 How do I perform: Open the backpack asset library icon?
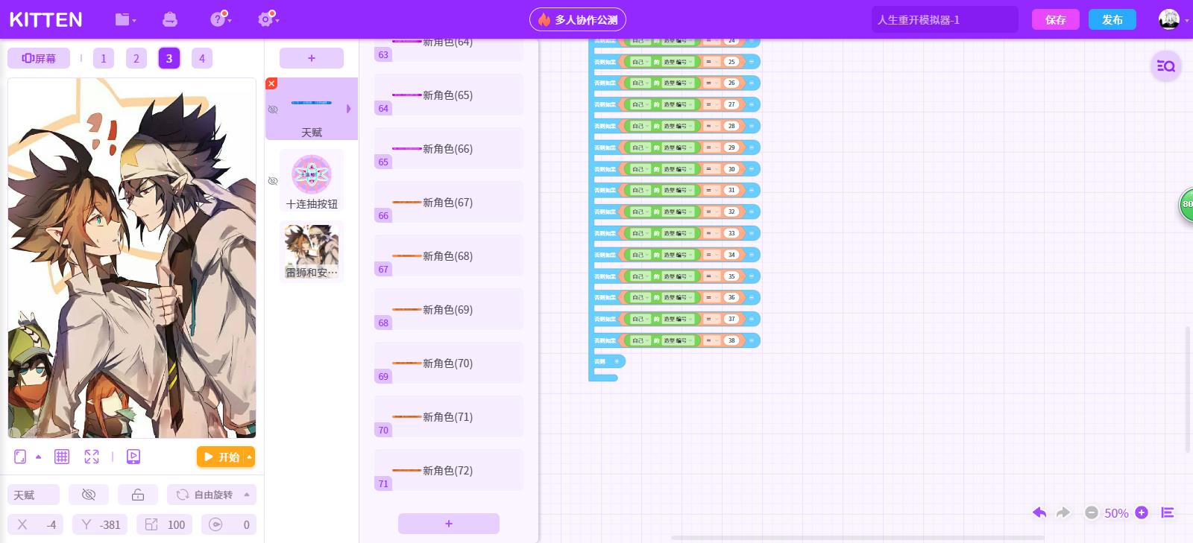pyautogui.click(x=170, y=19)
